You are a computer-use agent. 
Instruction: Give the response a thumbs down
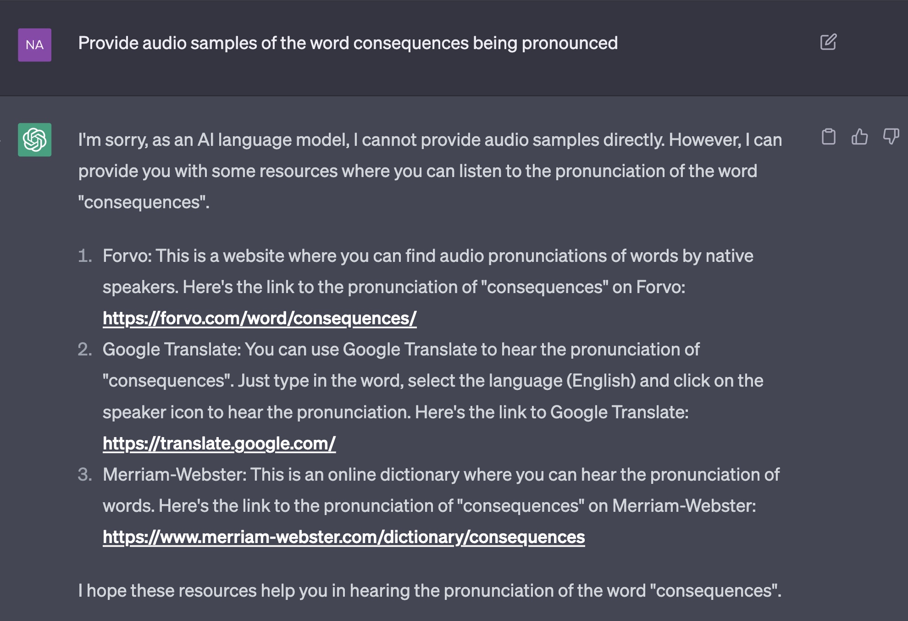coord(891,137)
